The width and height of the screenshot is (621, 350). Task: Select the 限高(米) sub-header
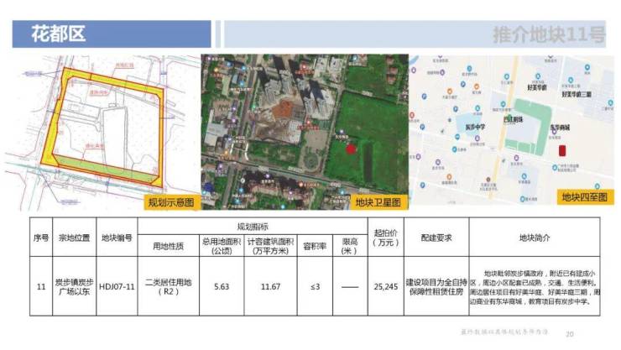[x=350, y=246]
